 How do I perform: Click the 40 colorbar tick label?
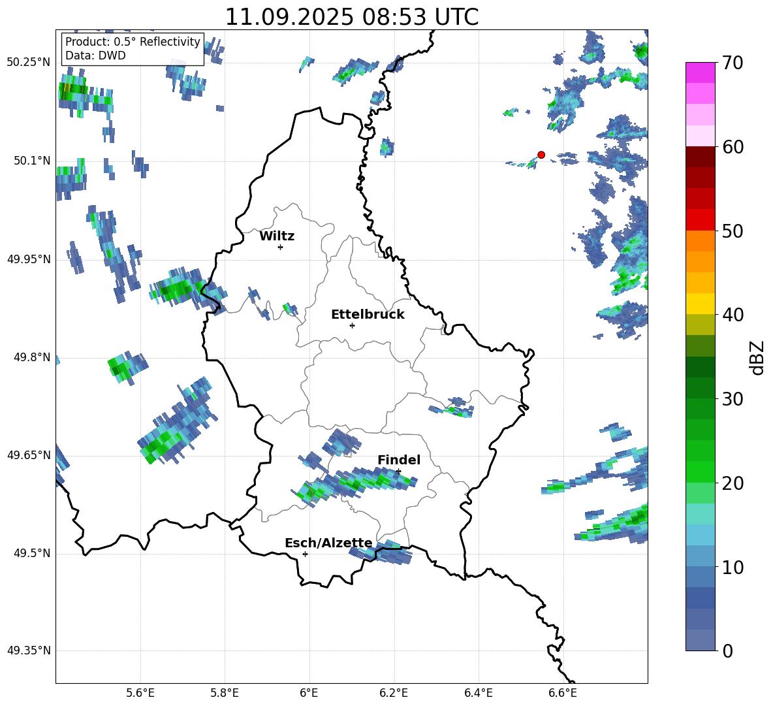pyautogui.click(x=733, y=315)
